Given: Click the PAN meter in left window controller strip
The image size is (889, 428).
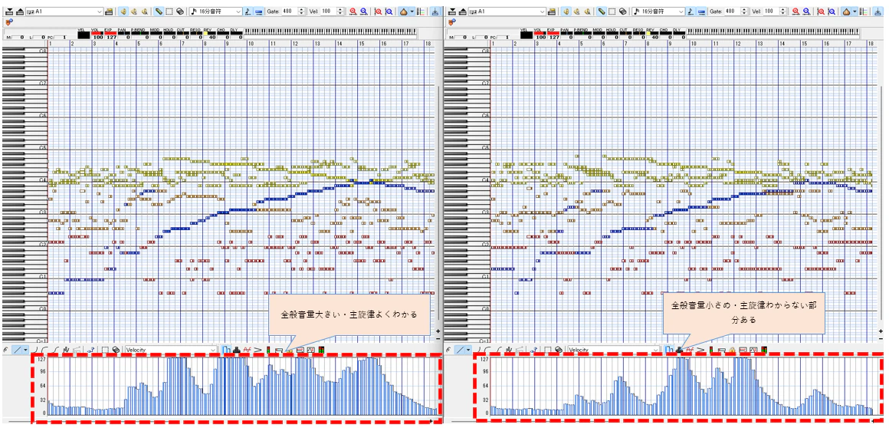Looking at the screenshot, I should 123,34.
